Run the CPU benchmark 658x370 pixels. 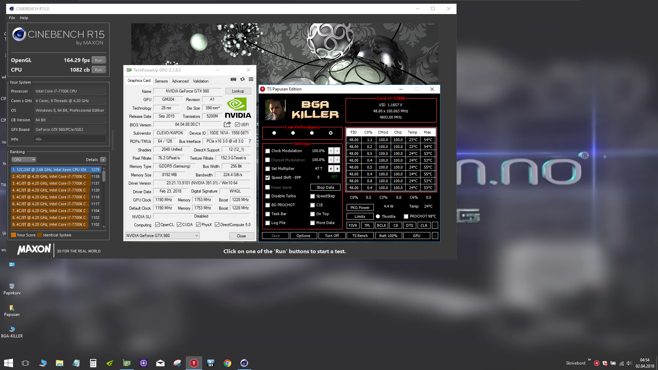(x=98, y=70)
